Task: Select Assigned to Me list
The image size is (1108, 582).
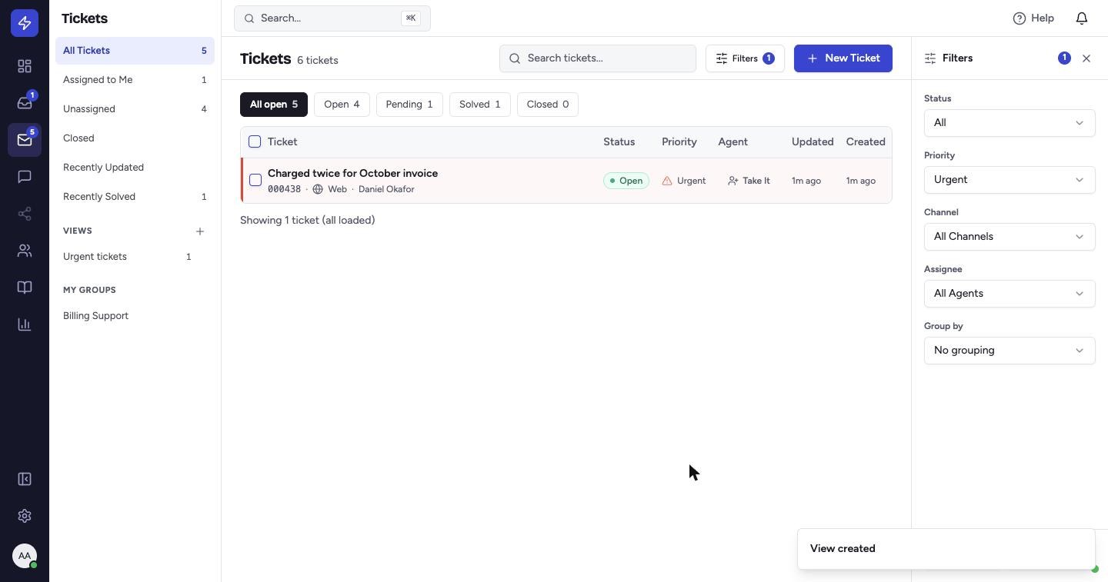Action: pos(135,80)
